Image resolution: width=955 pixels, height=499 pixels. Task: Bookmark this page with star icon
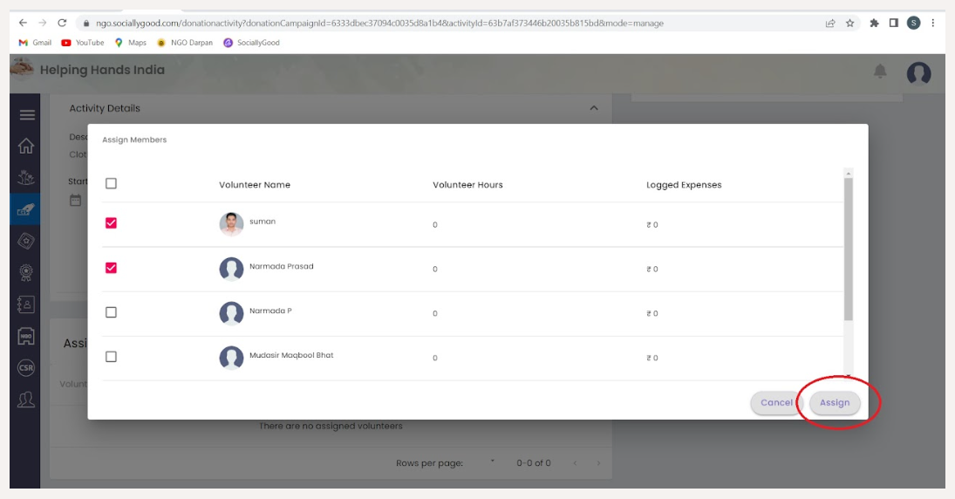[x=849, y=24]
